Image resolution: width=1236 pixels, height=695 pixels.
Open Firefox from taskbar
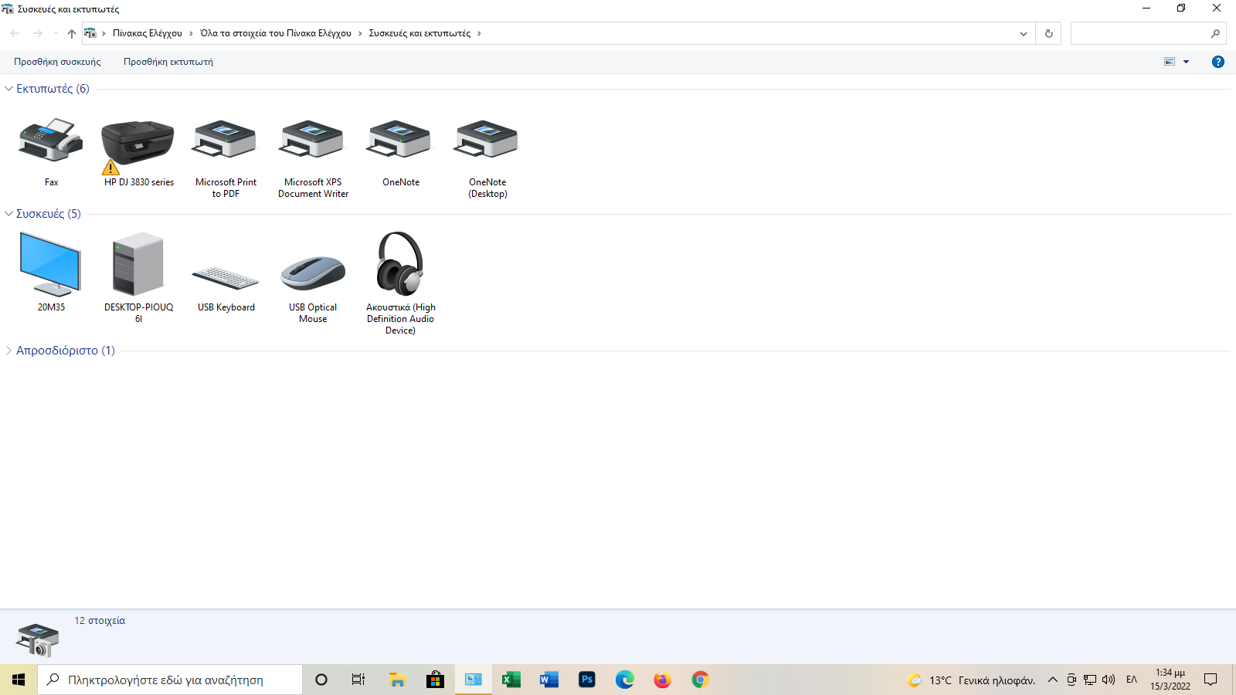[x=662, y=680]
